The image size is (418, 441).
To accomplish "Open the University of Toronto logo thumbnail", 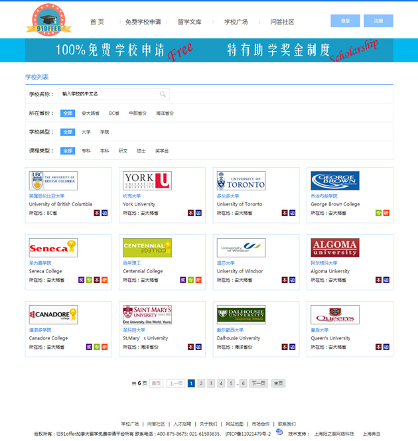I will point(241,180).
